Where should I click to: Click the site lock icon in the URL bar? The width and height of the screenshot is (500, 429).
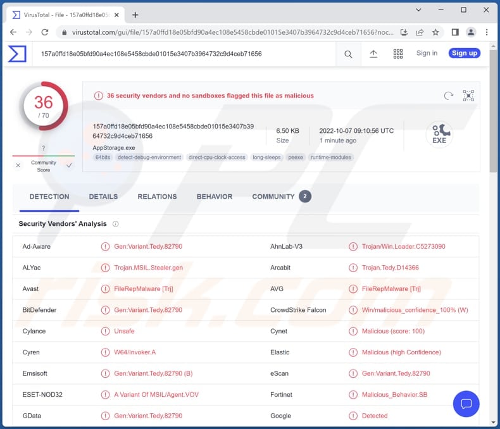click(x=64, y=32)
